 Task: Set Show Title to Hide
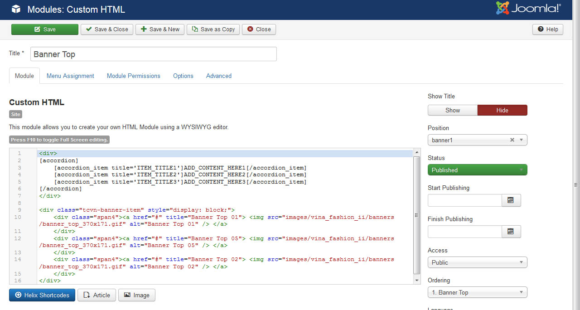[502, 110]
